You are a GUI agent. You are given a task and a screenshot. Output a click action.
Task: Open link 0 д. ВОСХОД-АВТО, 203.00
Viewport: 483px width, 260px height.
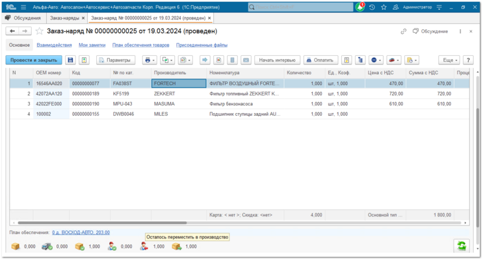pos(81,232)
